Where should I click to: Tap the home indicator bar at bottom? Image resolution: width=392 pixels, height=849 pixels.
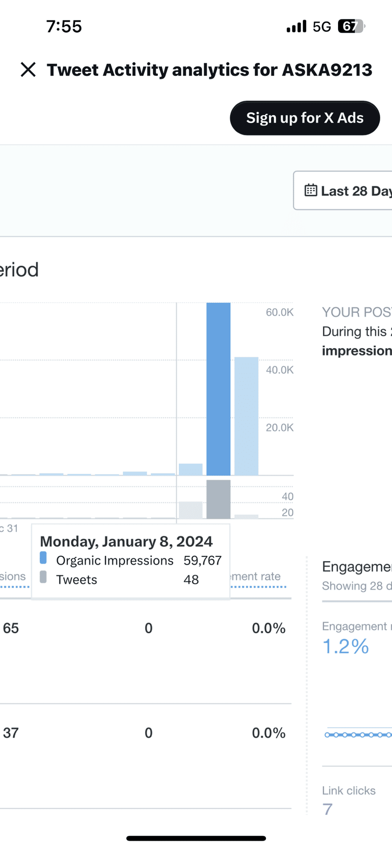coord(196,838)
